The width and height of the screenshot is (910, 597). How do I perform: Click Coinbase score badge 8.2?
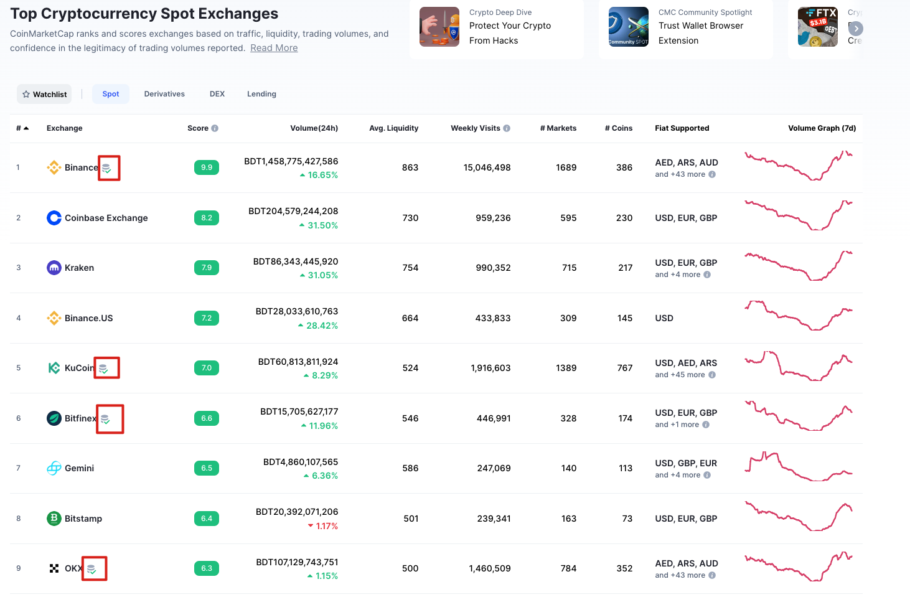pyautogui.click(x=207, y=218)
